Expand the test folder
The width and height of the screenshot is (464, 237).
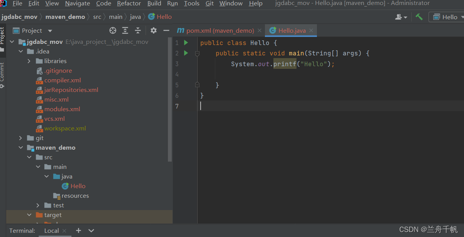click(38, 205)
